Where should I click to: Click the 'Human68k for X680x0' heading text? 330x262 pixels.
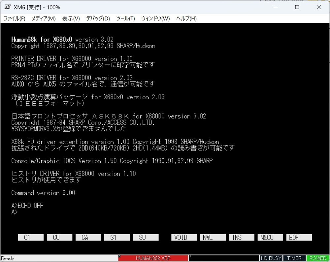click(42, 40)
